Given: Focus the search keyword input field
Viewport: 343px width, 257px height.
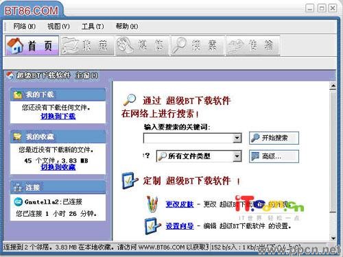Looking at the screenshot, I should pos(188,138).
